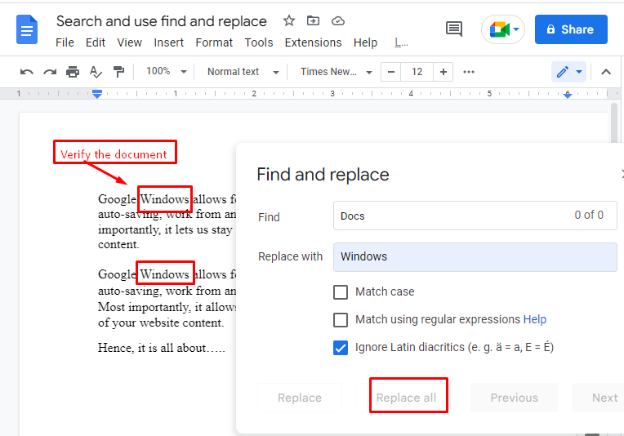
Task: Open the Tools menu
Action: (259, 42)
